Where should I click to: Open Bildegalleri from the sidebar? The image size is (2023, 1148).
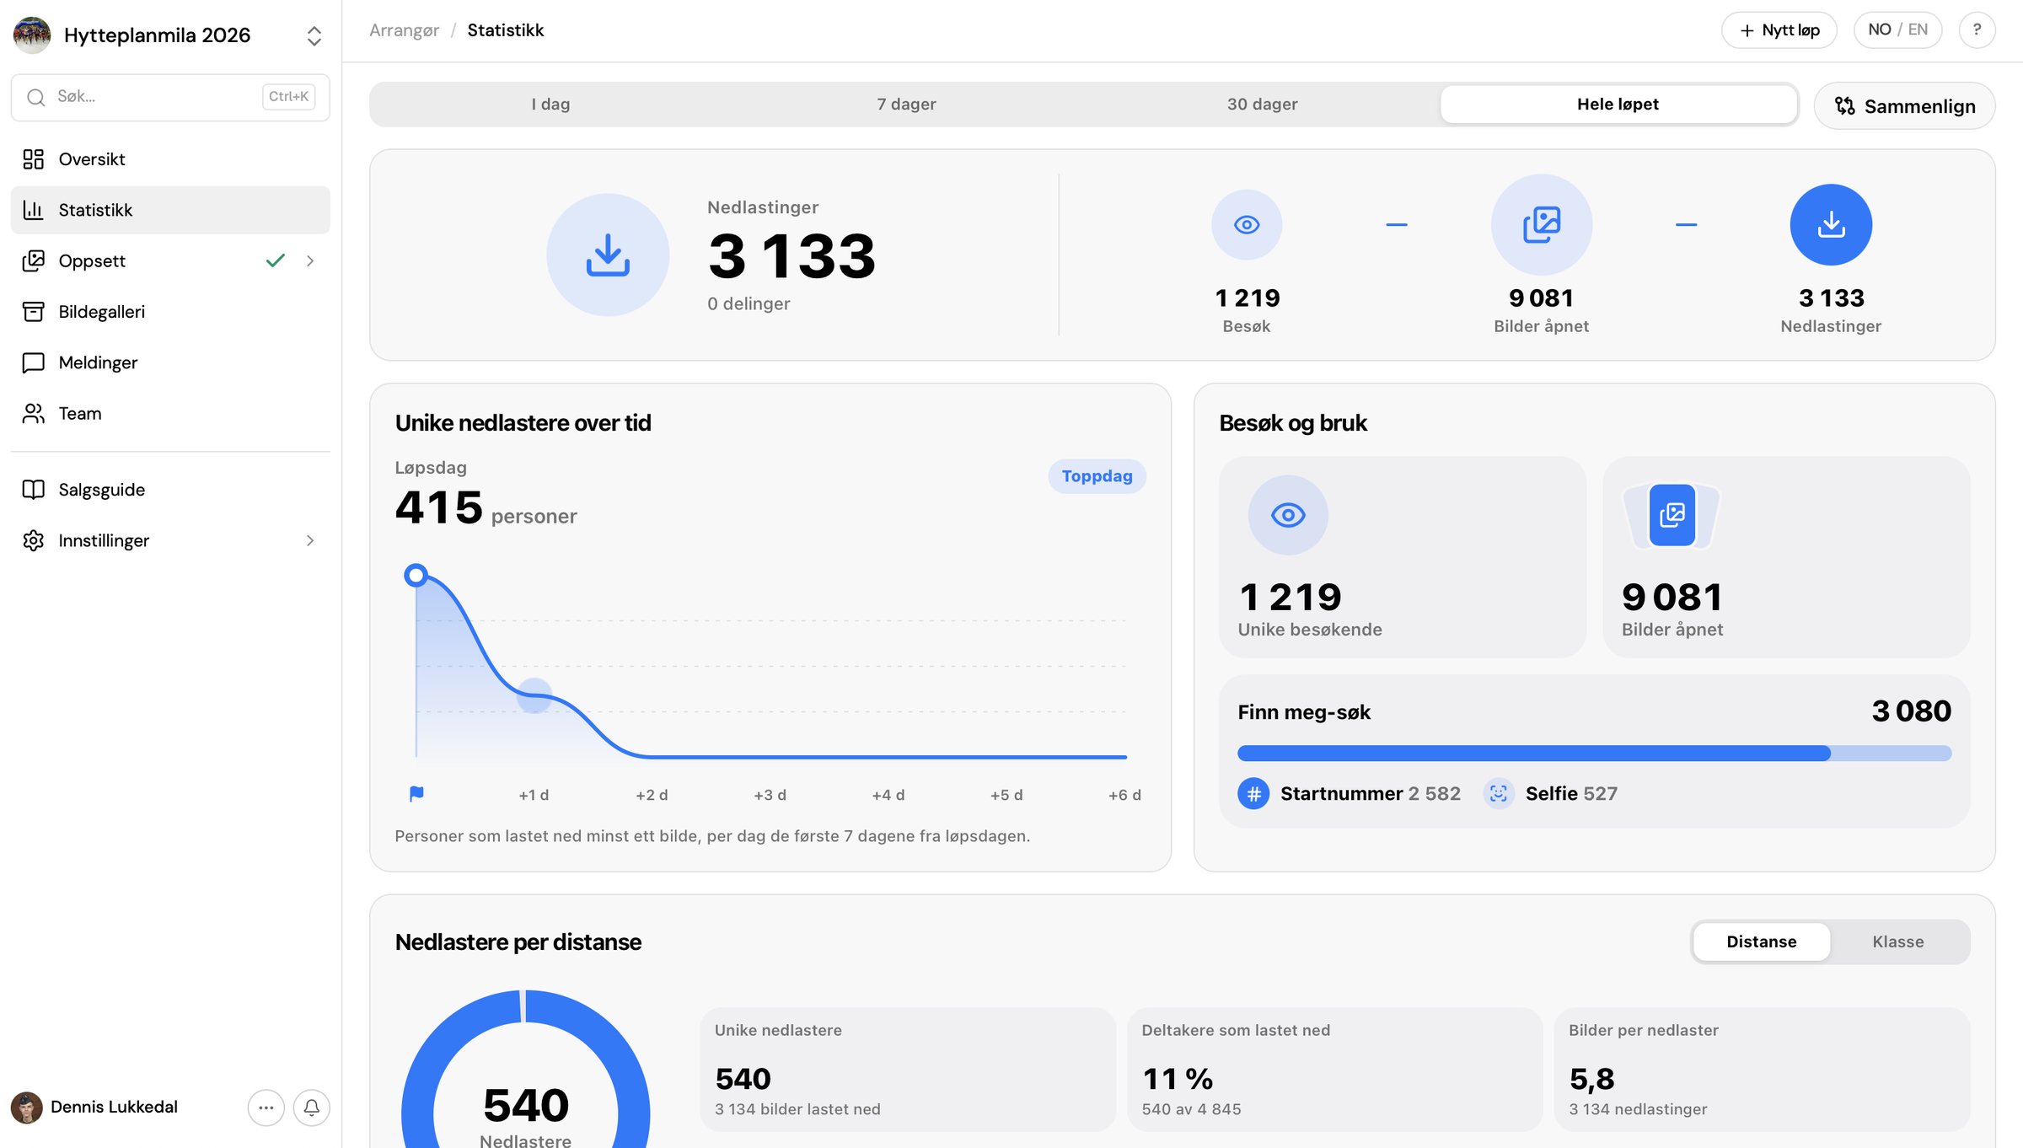[170, 312]
